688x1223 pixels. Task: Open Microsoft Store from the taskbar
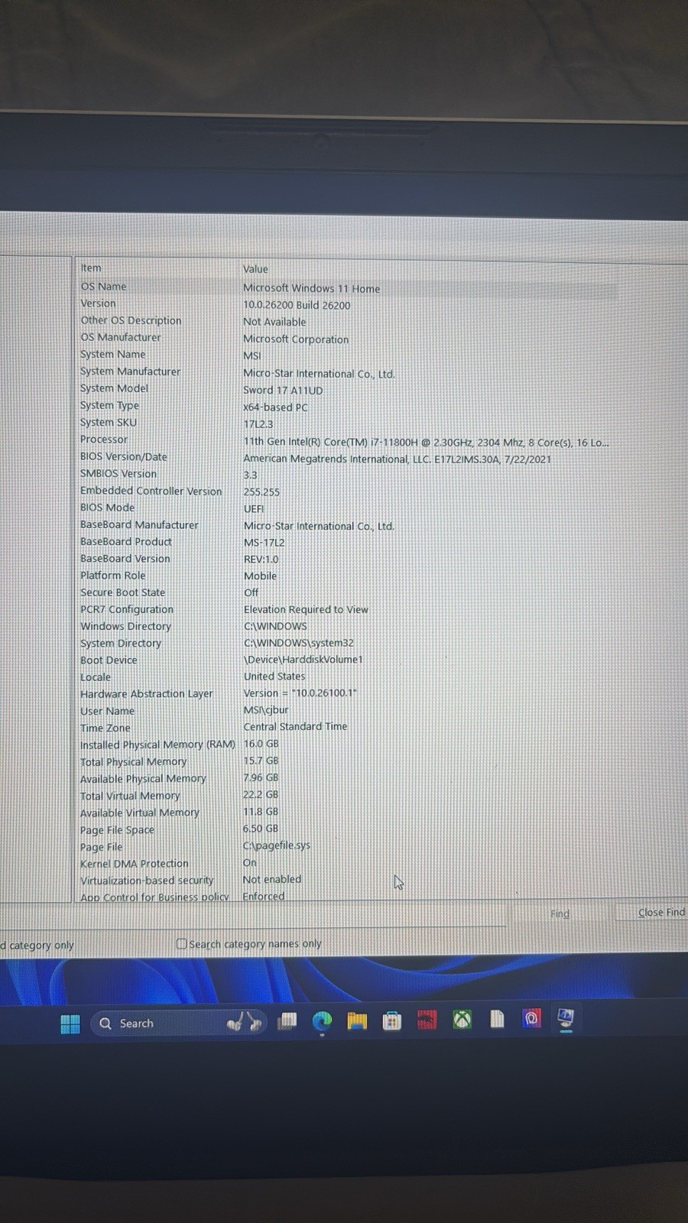point(392,1020)
